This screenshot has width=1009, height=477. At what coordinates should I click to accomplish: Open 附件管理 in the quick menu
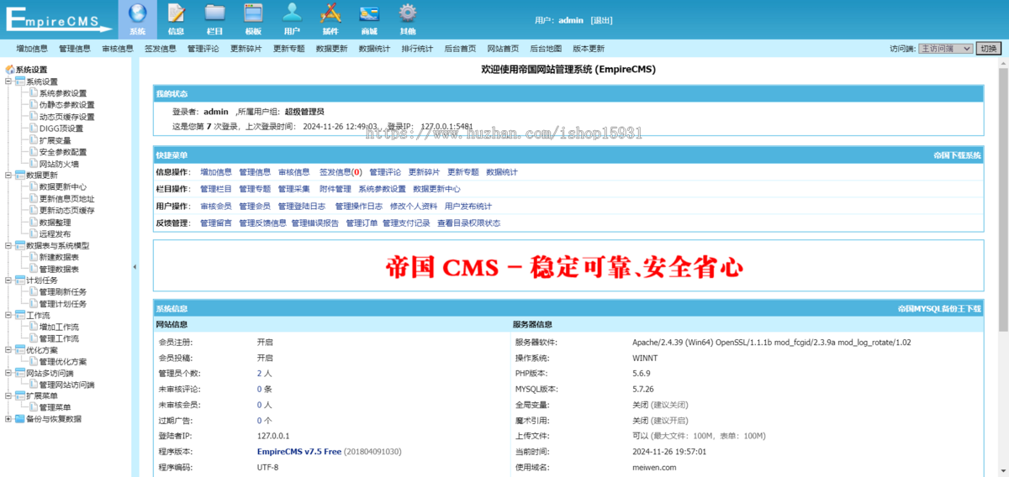click(x=335, y=189)
